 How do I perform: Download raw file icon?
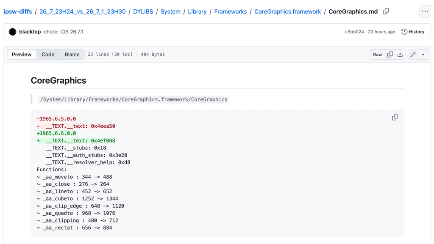point(400,55)
